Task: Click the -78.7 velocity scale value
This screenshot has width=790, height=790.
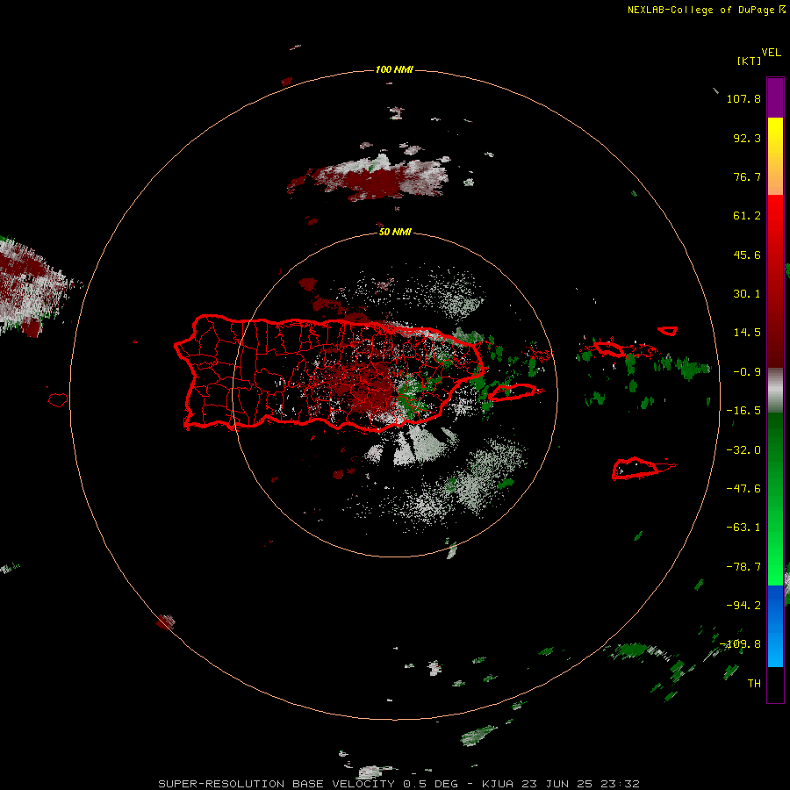Action: pyautogui.click(x=743, y=567)
